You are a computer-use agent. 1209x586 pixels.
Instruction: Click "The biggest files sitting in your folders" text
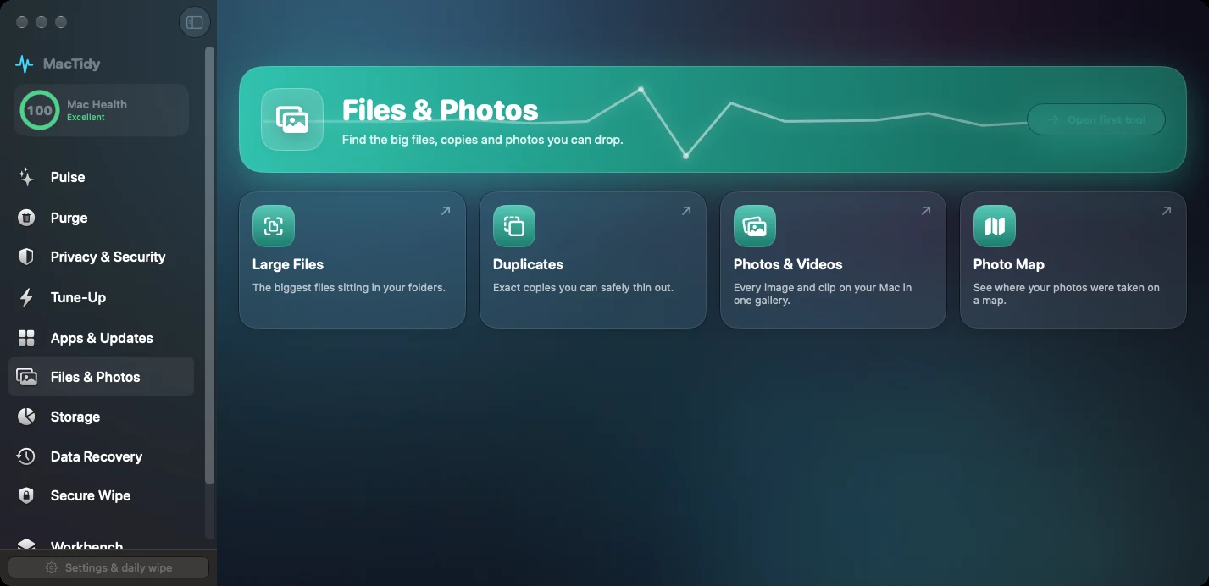(349, 288)
